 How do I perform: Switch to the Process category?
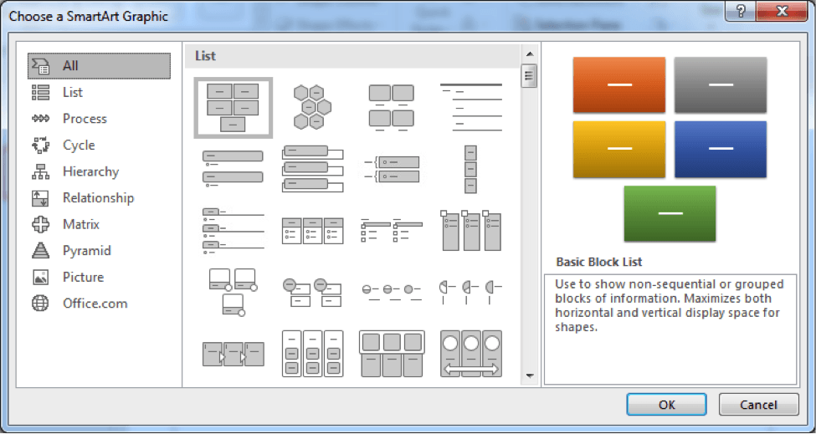[84, 119]
